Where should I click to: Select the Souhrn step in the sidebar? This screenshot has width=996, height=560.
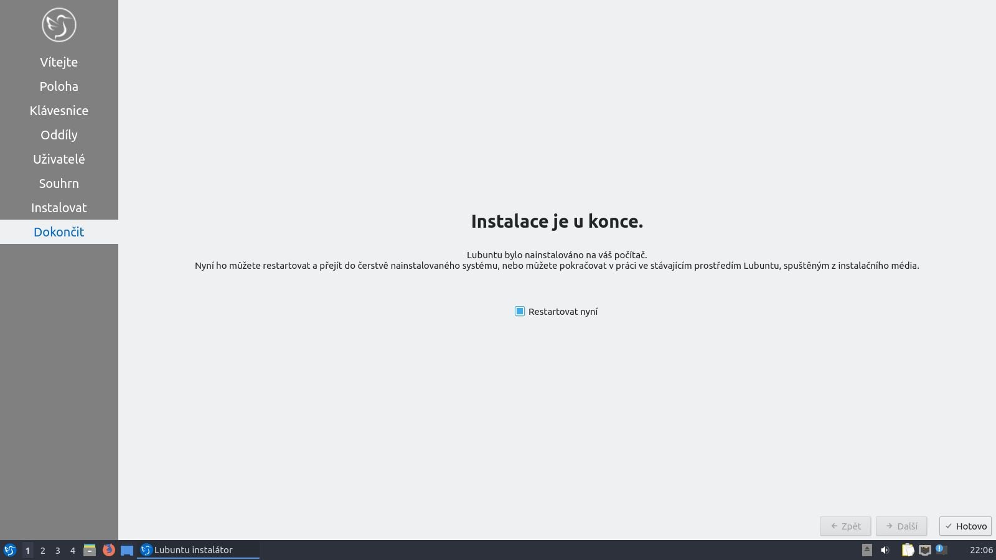[59, 183]
